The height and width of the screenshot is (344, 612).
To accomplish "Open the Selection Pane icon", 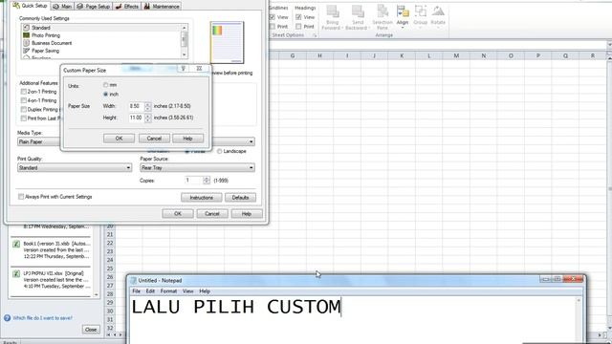I will [x=382, y=17].
